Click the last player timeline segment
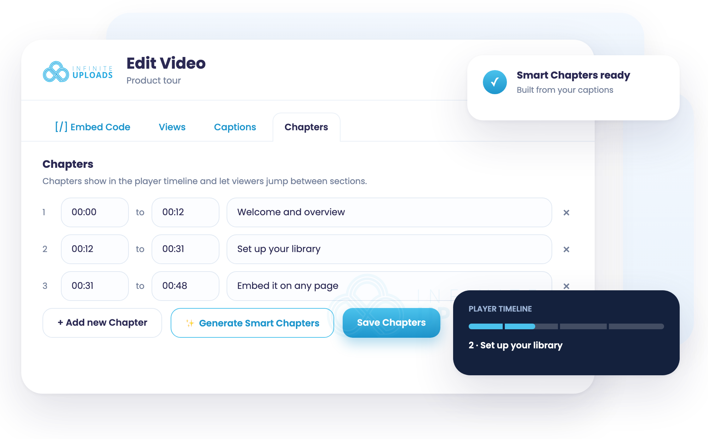The image size is (708, 439). click(636, 326)
